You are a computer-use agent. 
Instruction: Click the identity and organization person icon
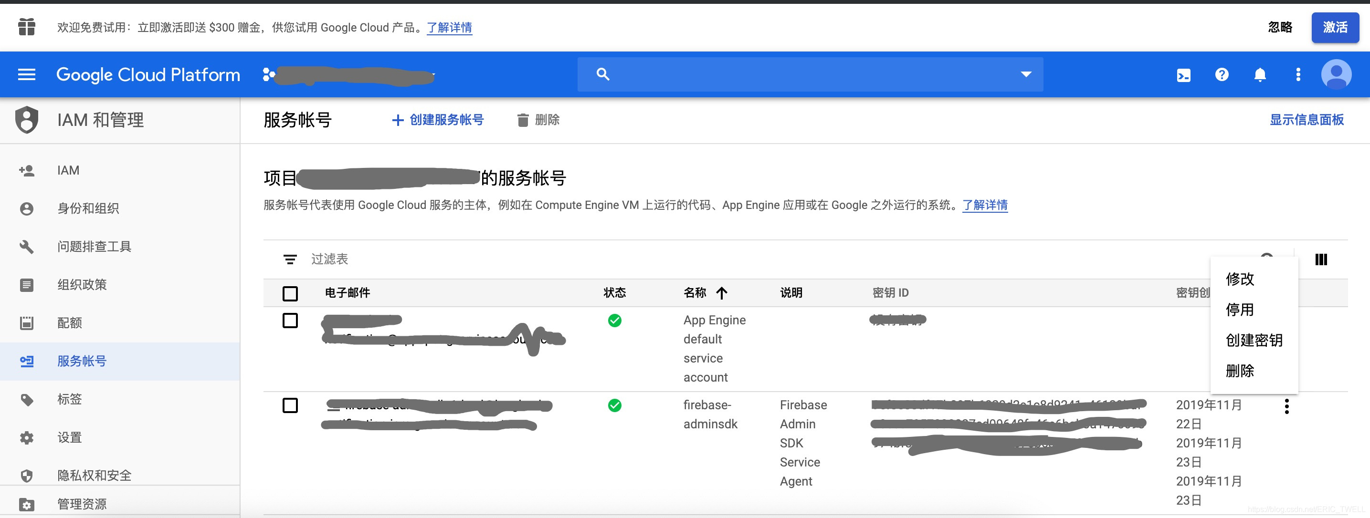(27, 209)
